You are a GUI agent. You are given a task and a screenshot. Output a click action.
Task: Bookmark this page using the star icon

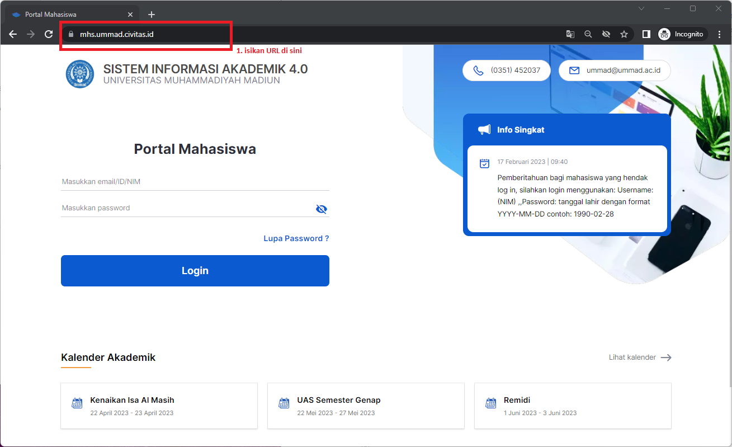(624, 34)
